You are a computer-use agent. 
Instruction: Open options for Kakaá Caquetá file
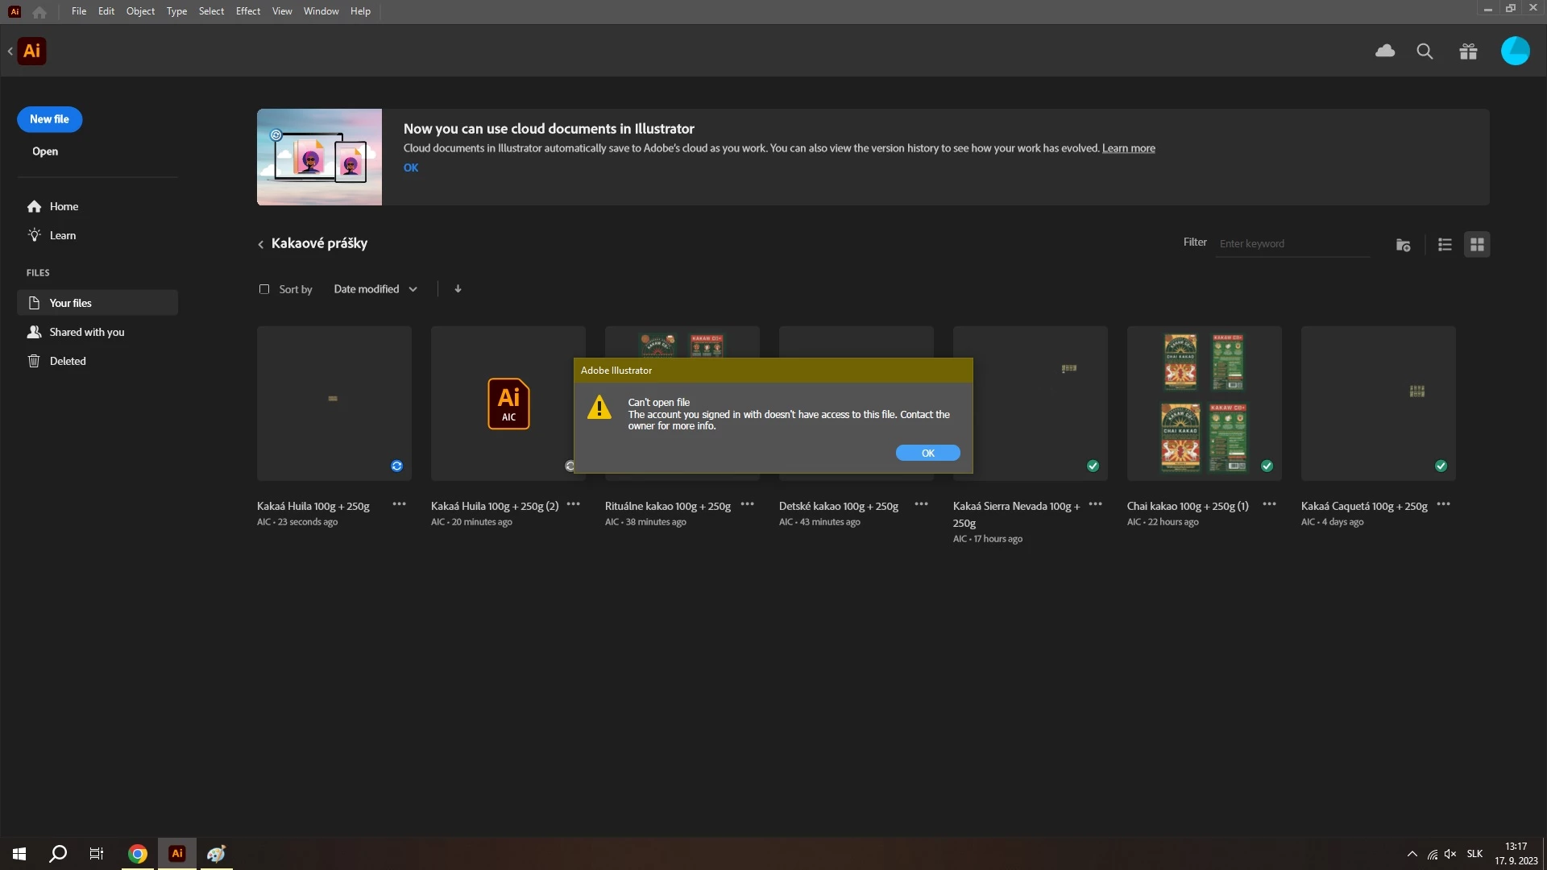click(x=1443, y=505)
